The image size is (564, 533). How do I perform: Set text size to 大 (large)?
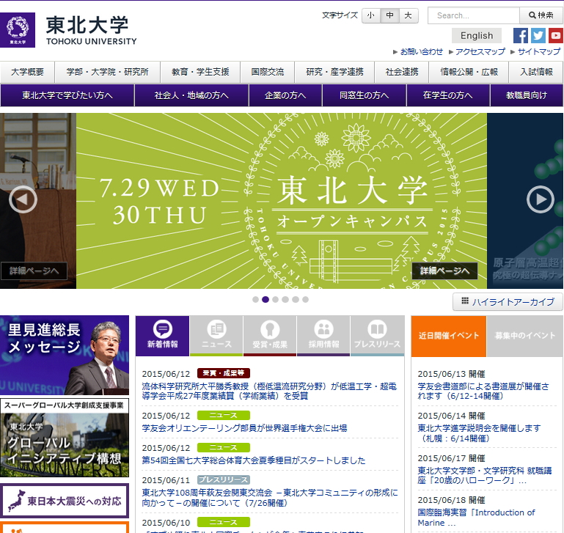click(x=408, y=15)
